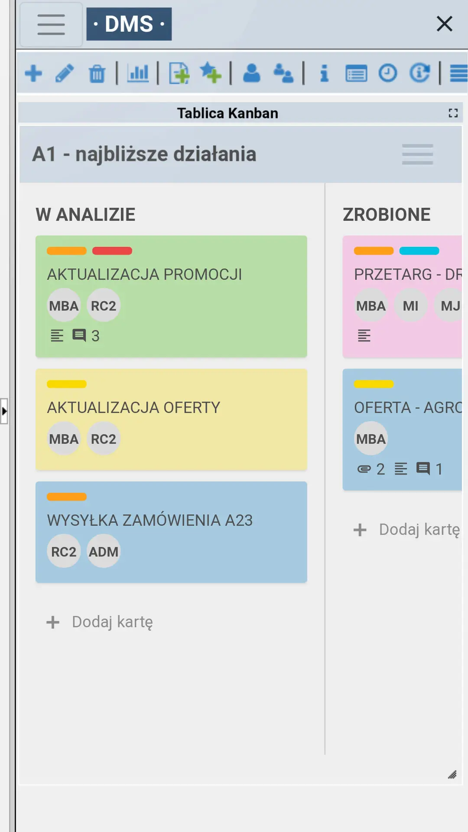The height and width of the screenshot is (832, 468).
Task: Open the A1 board options menu
Action: tap(417, 154)
